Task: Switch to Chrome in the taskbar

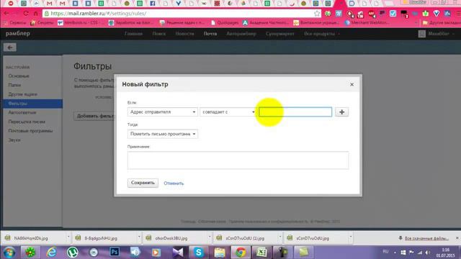Action: 241,253
